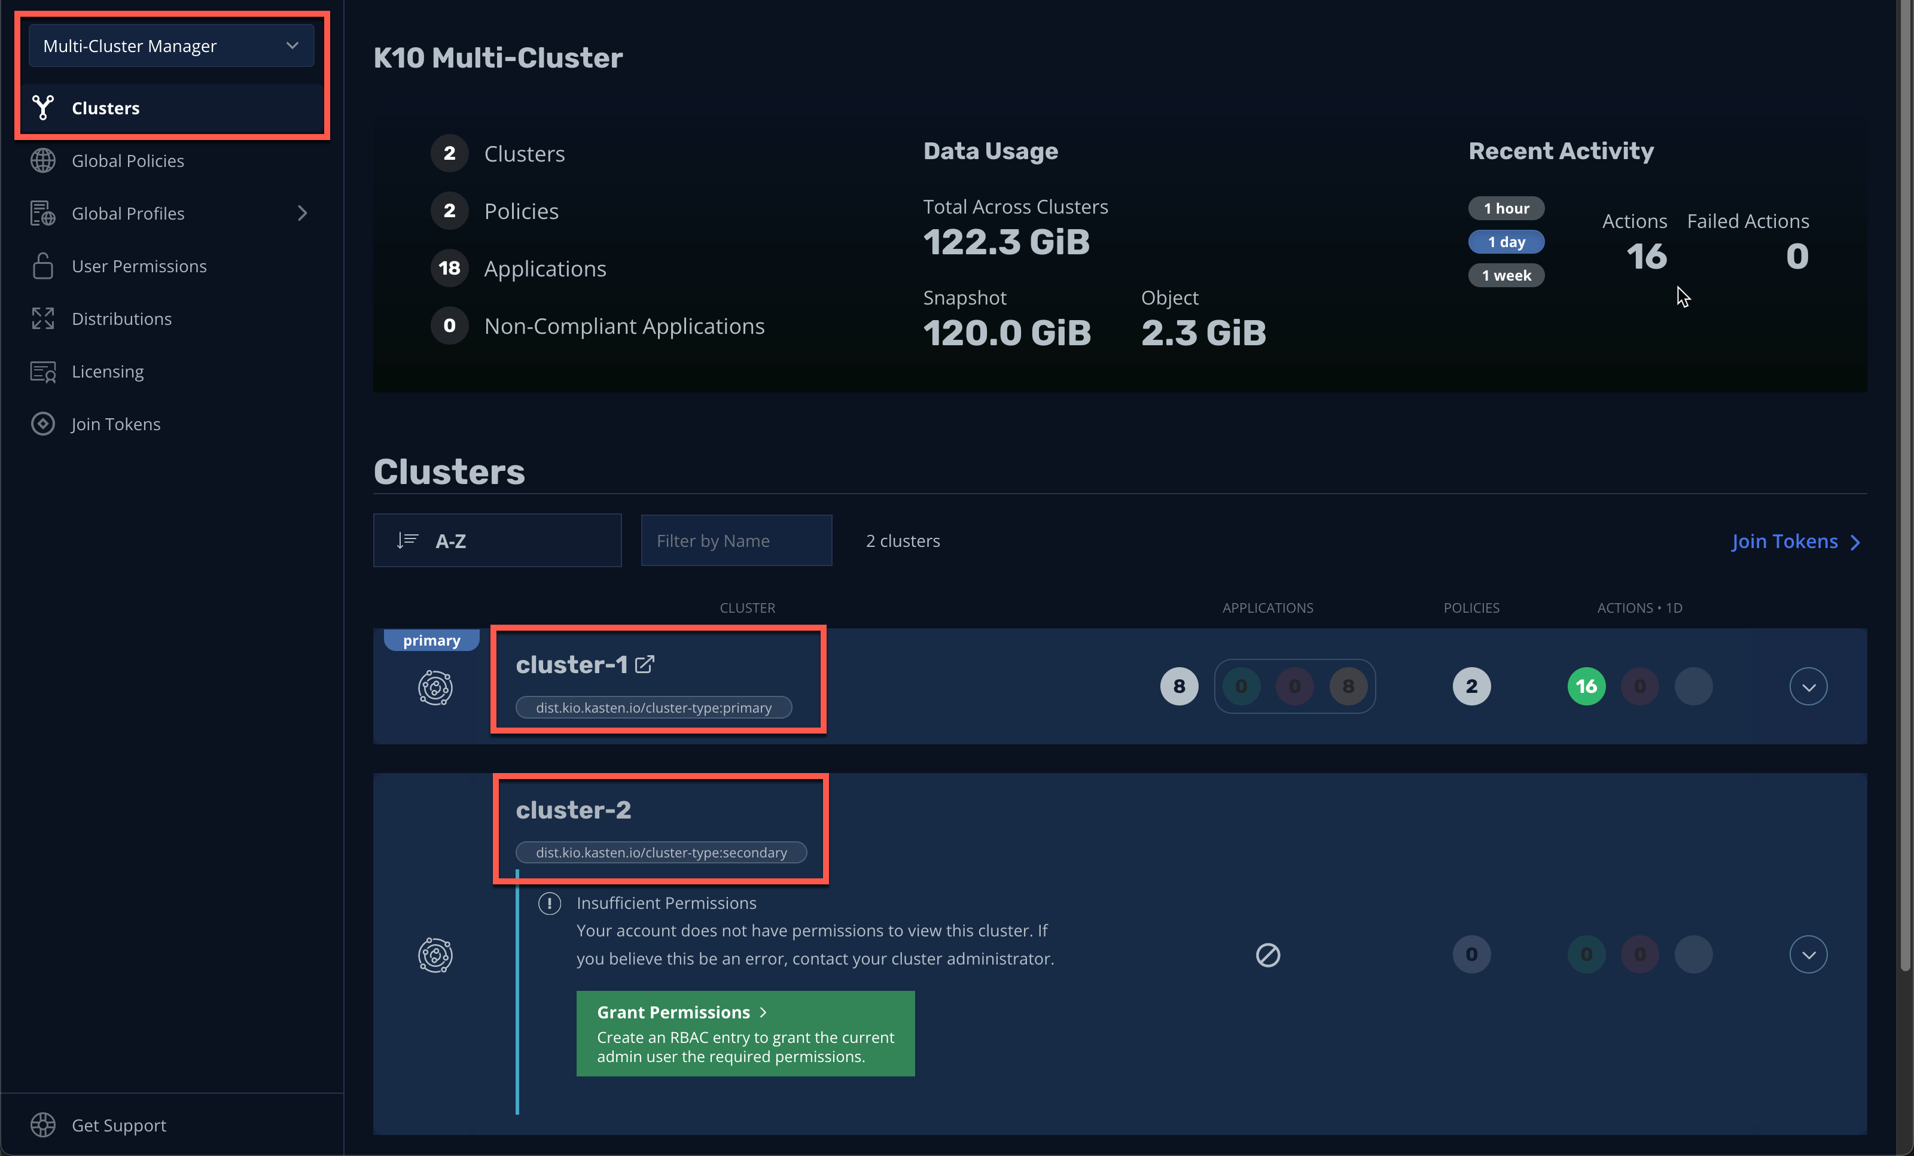Click the Distributions arrows icon
This screenshot has height=1156, width=1914.
click(x=42, y=318)
